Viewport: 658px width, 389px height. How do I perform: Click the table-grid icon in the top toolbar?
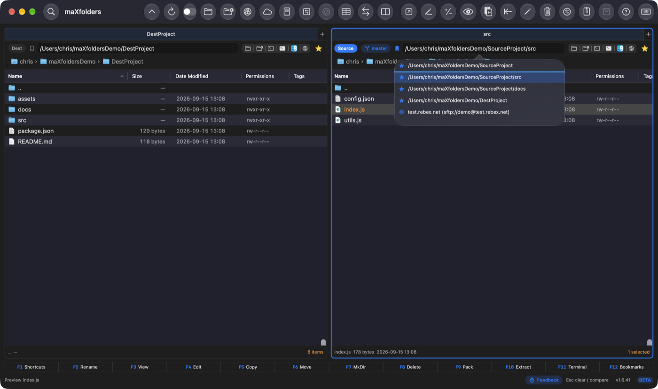346,12
